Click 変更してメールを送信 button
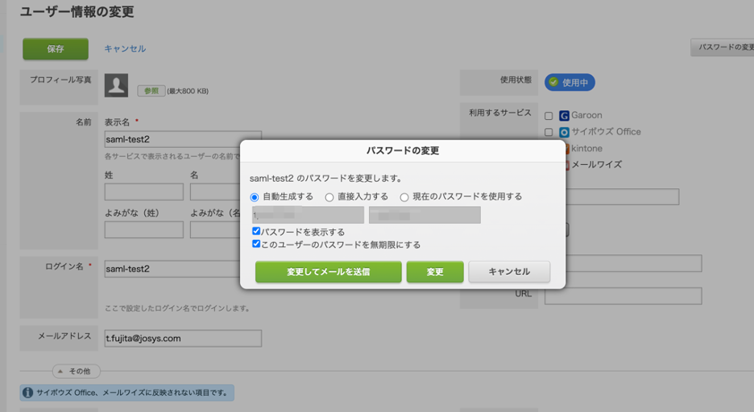 click(x=328, y=272)
